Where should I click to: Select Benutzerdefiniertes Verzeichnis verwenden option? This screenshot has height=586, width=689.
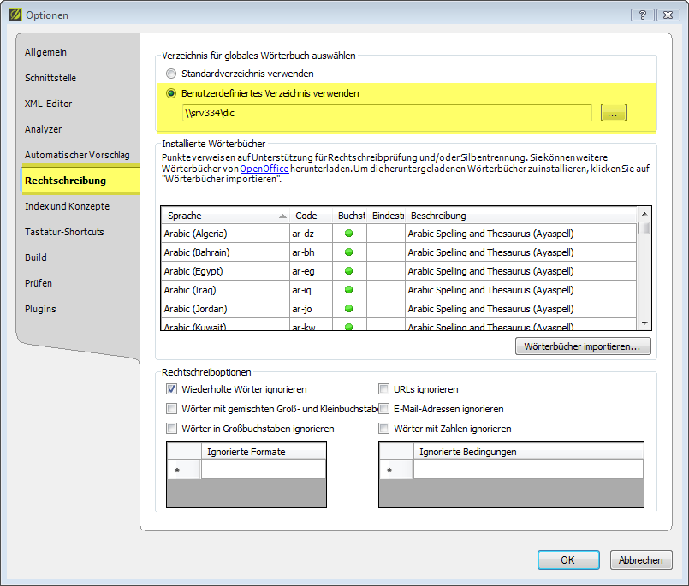[171, 93]
